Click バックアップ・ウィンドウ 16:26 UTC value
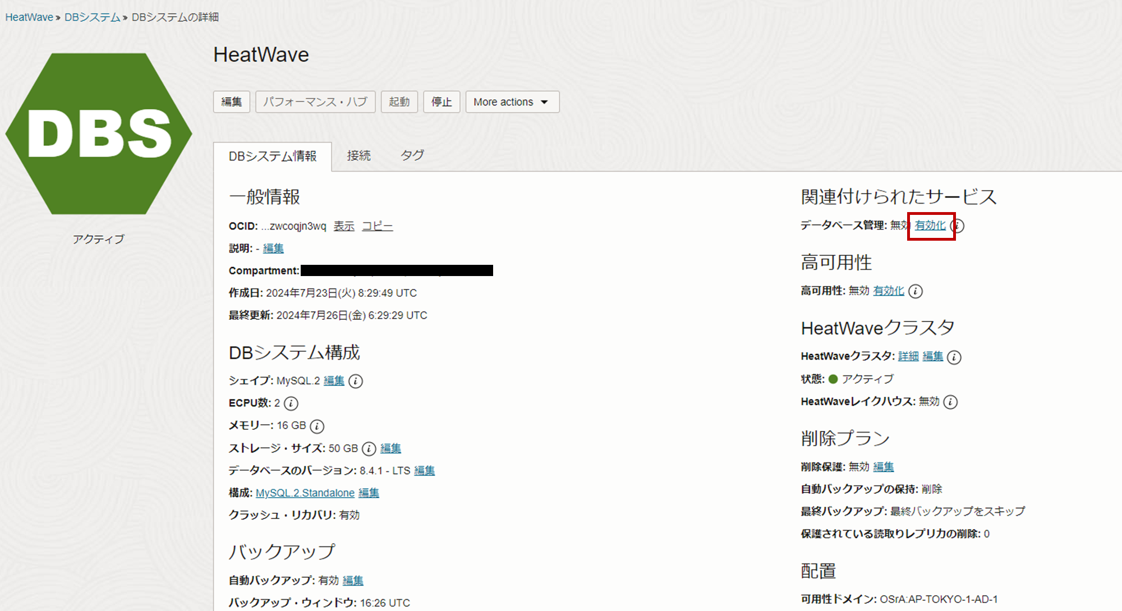Image resolution: width=1122 pixels, height=611 pixels. [x=385, y=603]
